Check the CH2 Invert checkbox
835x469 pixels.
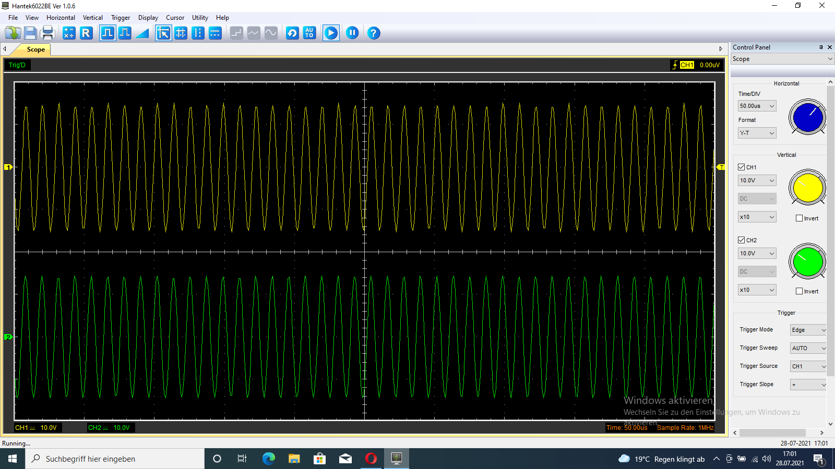[799, 291]
